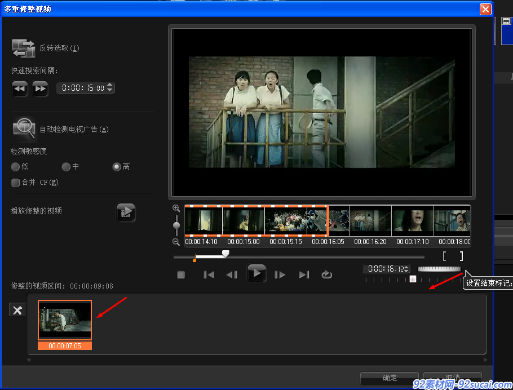Click the Invert Selection (反转选取) icon
The width and height of the screenshot is (513, 390).
click(23, 48)
